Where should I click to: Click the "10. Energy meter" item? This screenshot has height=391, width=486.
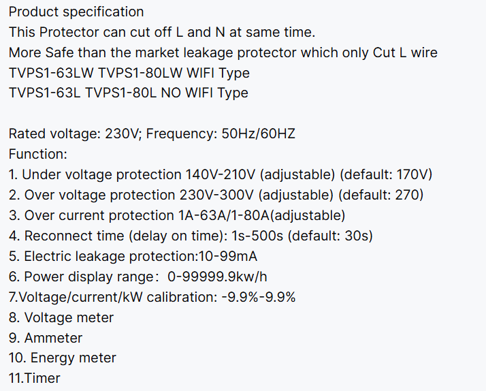click(x=63, y=358)
